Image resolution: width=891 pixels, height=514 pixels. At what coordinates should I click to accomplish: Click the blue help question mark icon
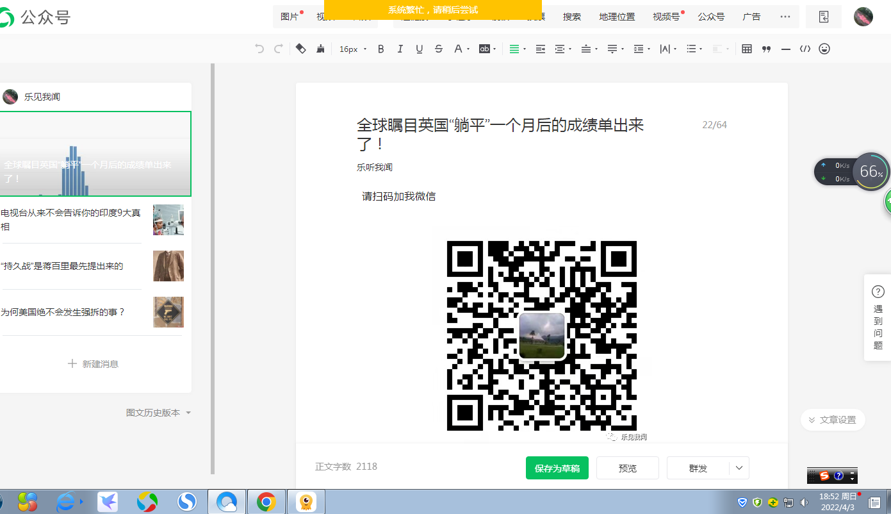[838, 476]
